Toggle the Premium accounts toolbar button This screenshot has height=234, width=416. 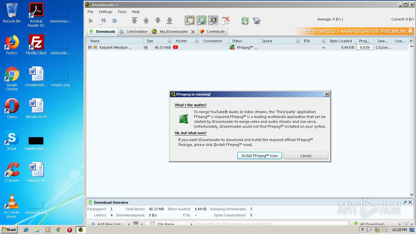click(x=213, y=21)
